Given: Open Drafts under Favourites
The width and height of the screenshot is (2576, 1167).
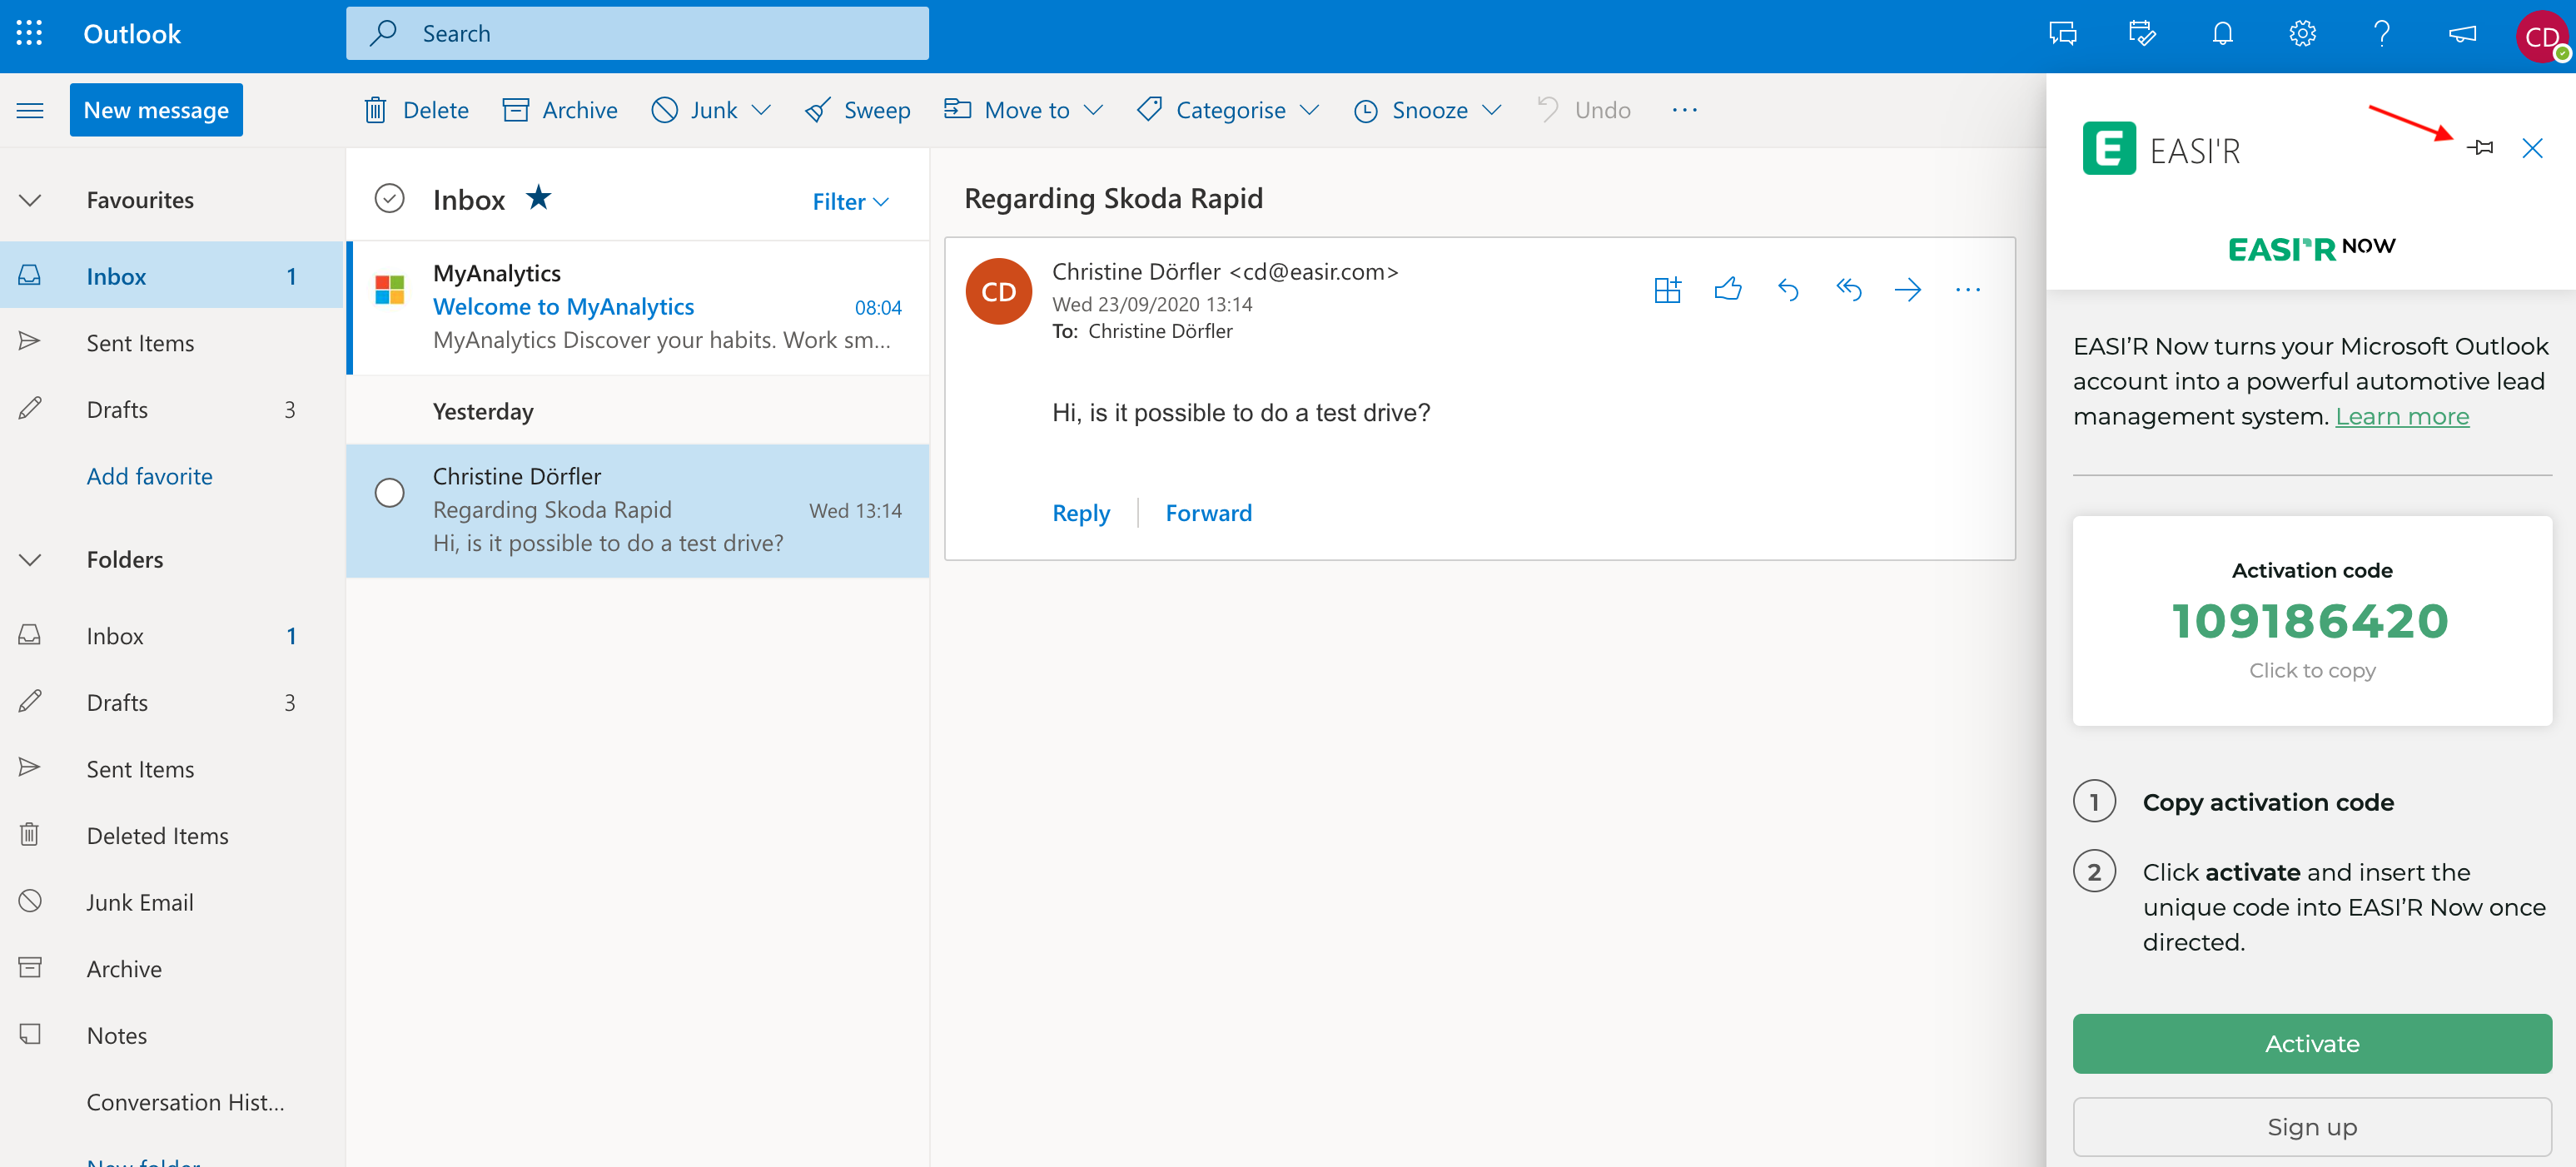Looking at the screenshot, I should point(172,409).
